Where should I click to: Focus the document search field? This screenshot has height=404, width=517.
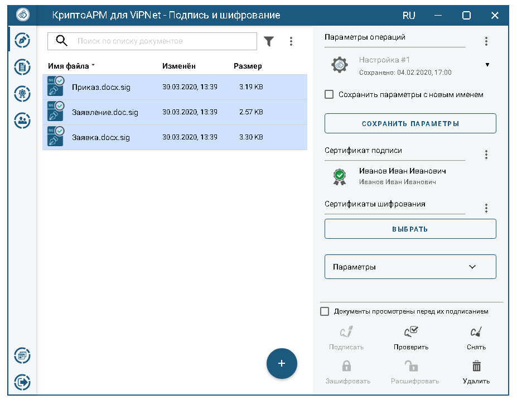coord(152,41)
